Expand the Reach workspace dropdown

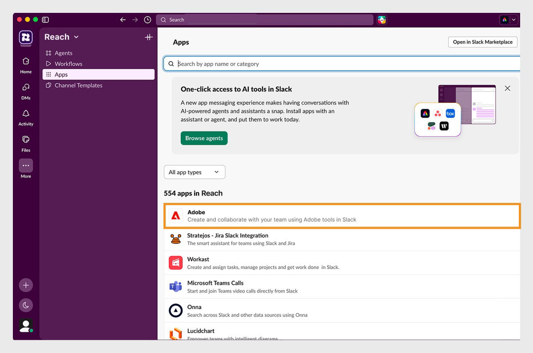(76, 37)
